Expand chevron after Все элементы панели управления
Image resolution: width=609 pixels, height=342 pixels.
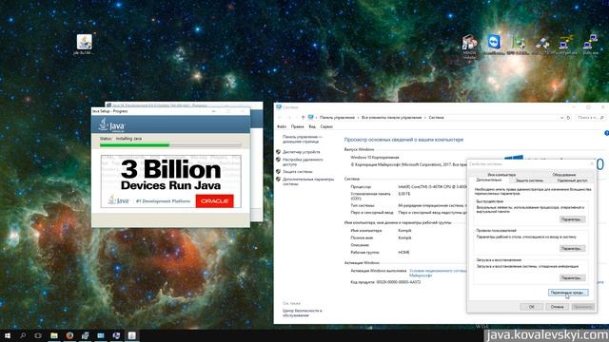pyautogui.click(x=425, y=118)
